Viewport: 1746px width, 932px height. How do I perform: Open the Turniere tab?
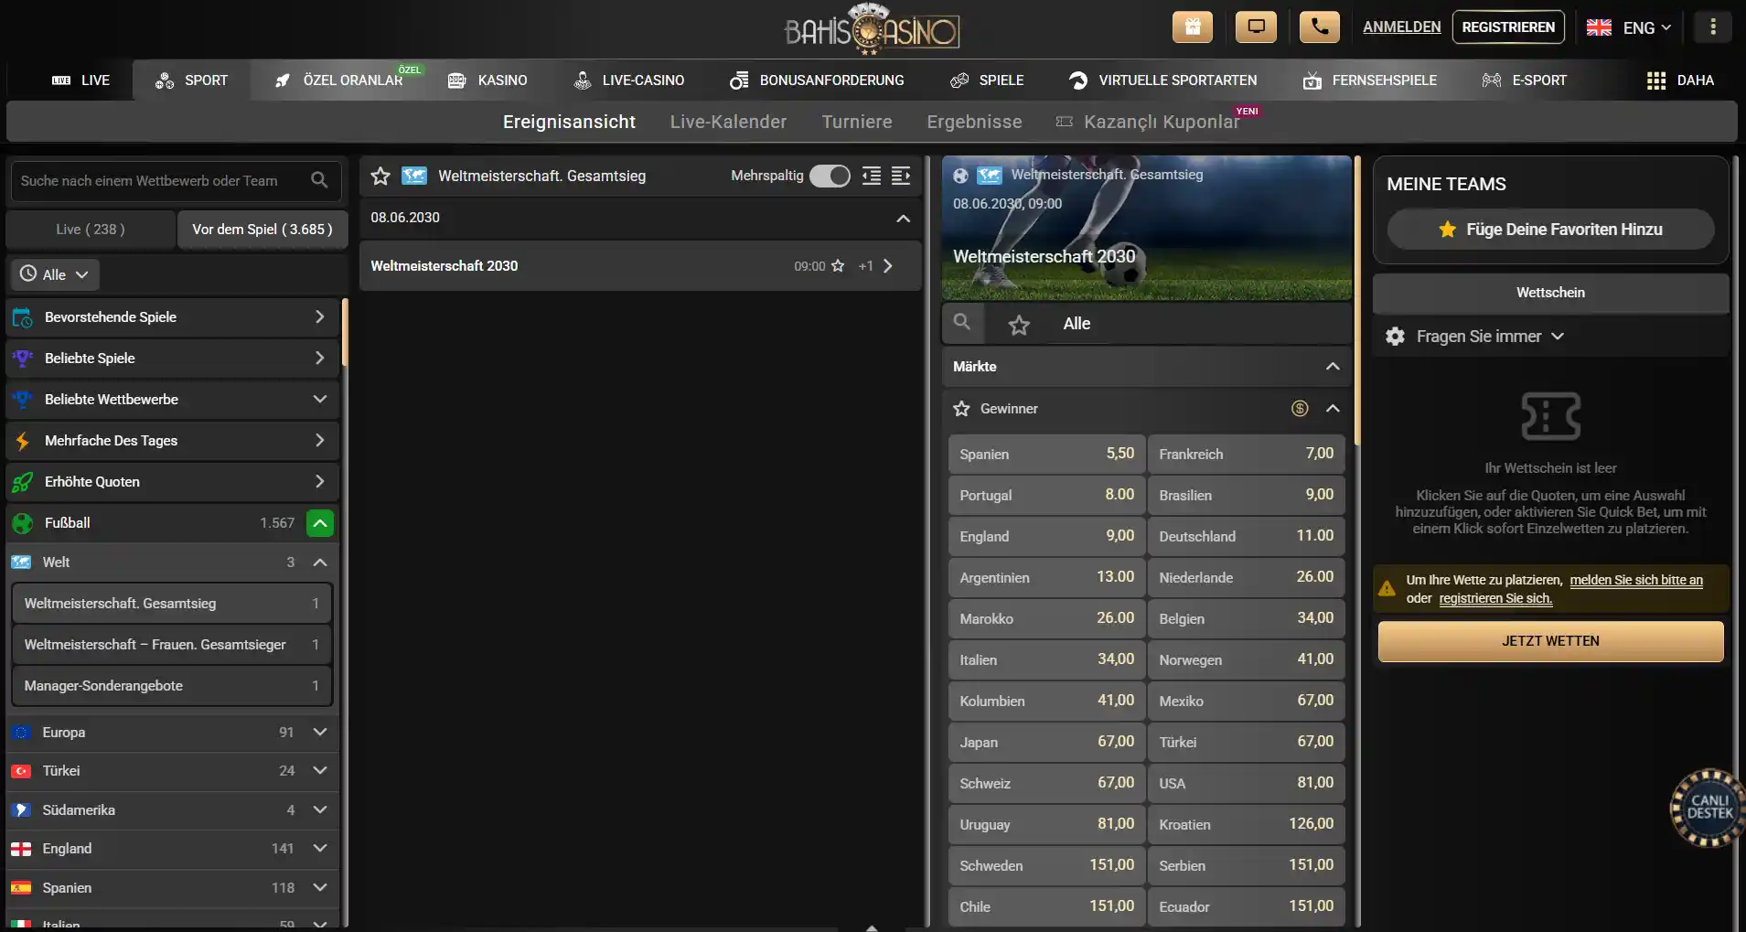(857, 122)
